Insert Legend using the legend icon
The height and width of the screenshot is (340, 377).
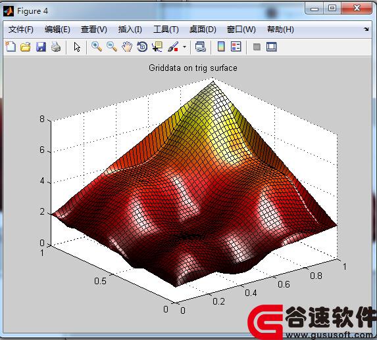(236, 47)
